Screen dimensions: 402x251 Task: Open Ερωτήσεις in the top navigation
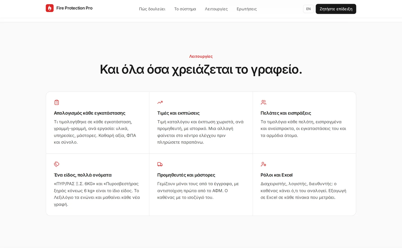click(x=247, y=9)
